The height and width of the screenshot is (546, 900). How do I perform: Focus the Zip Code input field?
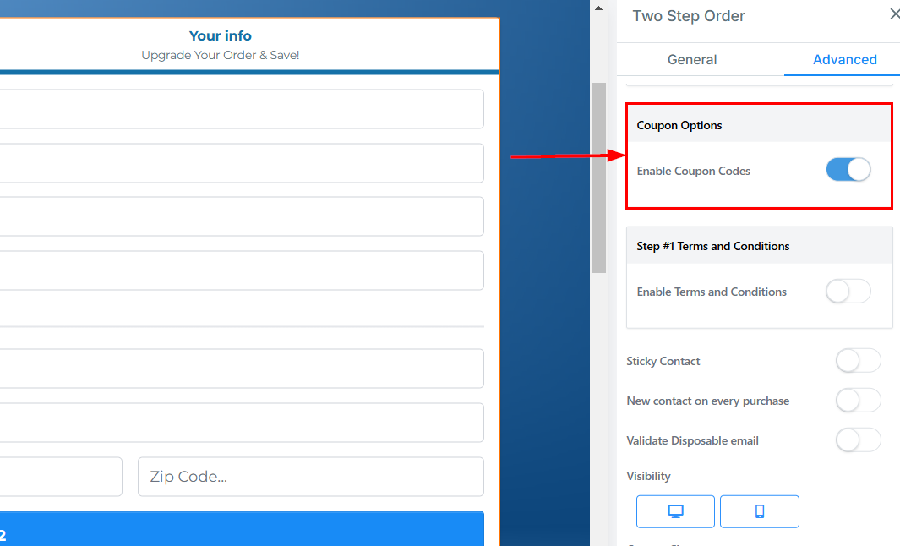click(310, 477)
